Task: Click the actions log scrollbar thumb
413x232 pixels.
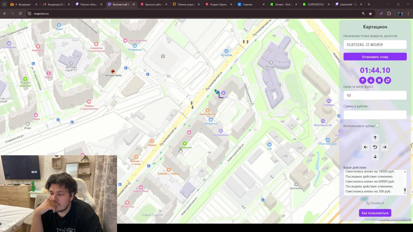Action: (x=405, y=190)
